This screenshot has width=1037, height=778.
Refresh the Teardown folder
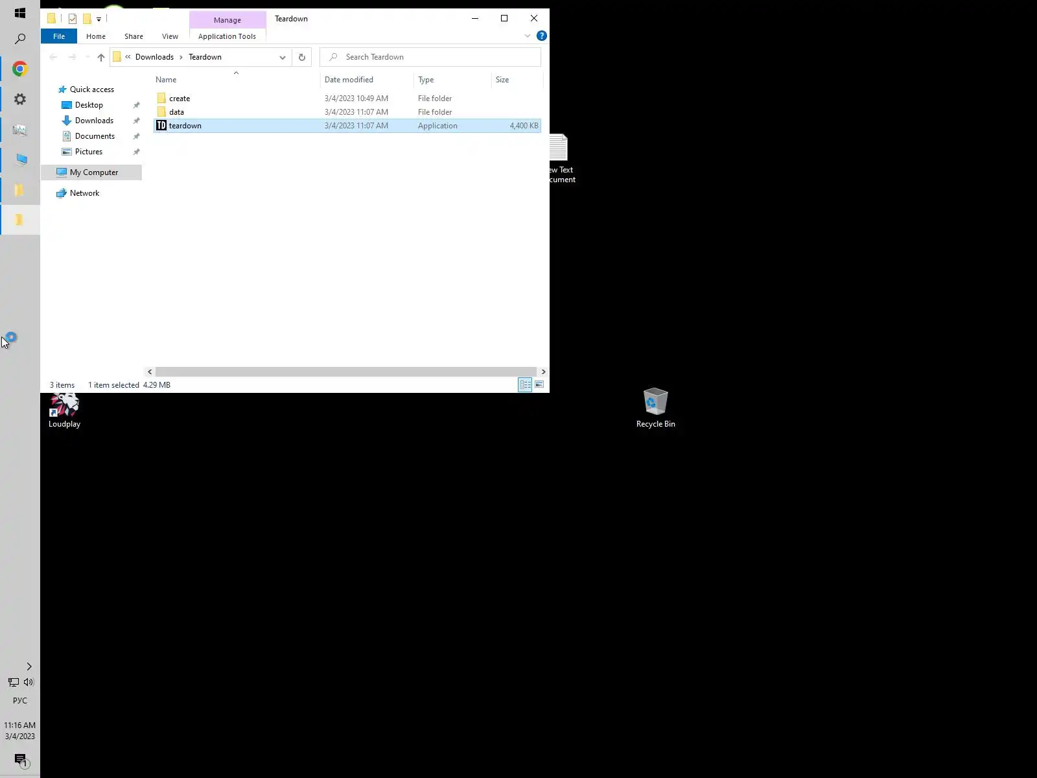[x=302, y=57]
